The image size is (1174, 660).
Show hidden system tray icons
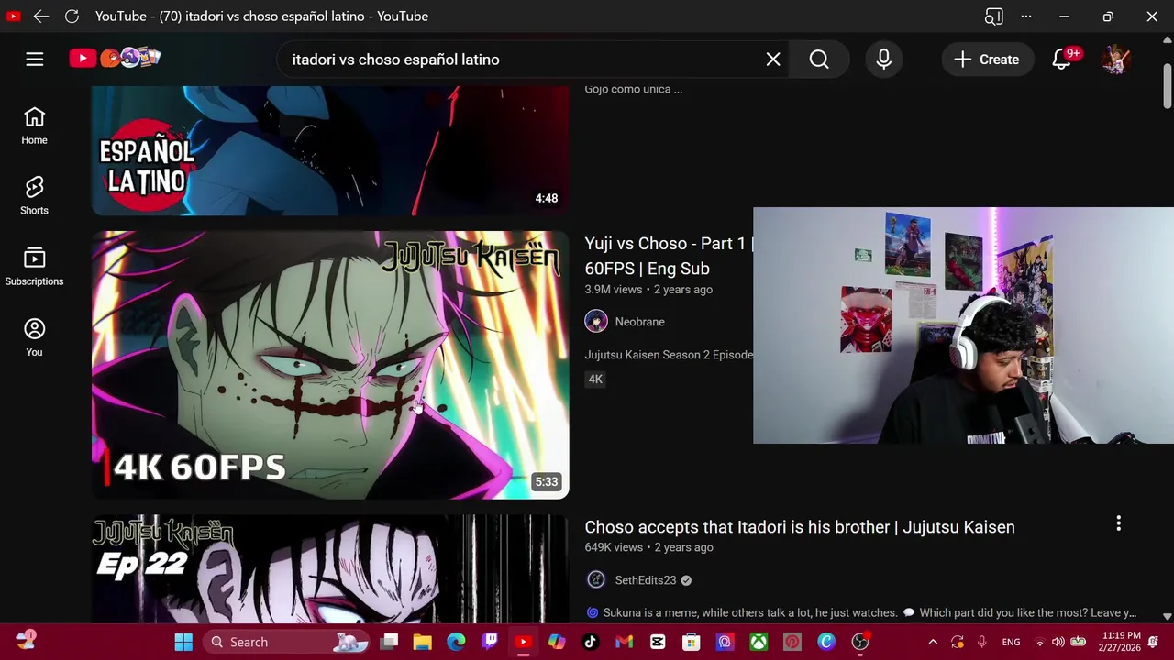933,642
